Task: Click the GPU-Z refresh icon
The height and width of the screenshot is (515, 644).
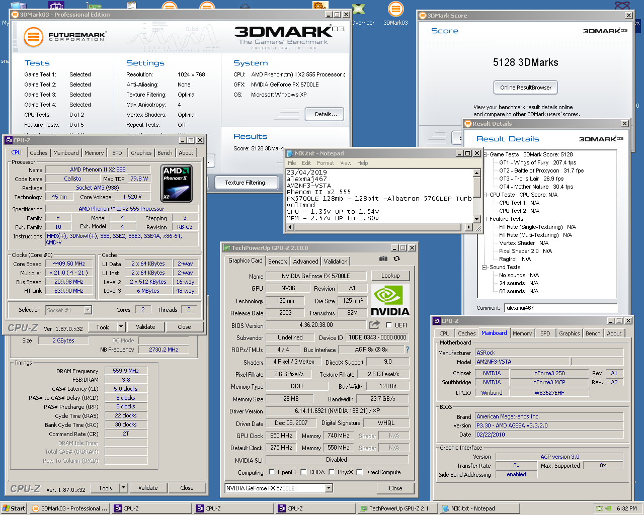Action: point(396,259)
